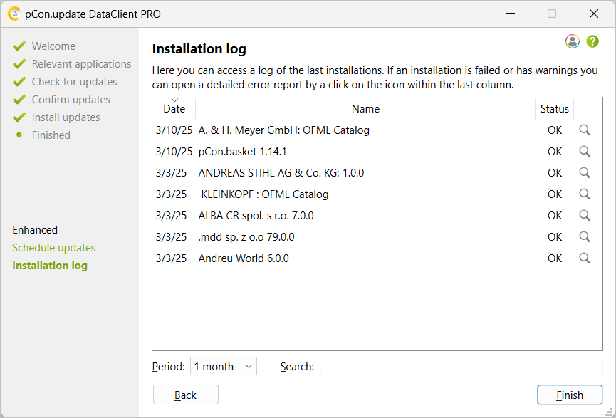Viewport: 616px width, 418px height.
Task: Open report magnifier for .mdd sp. z o.o
Action: [x=585, y=236]
